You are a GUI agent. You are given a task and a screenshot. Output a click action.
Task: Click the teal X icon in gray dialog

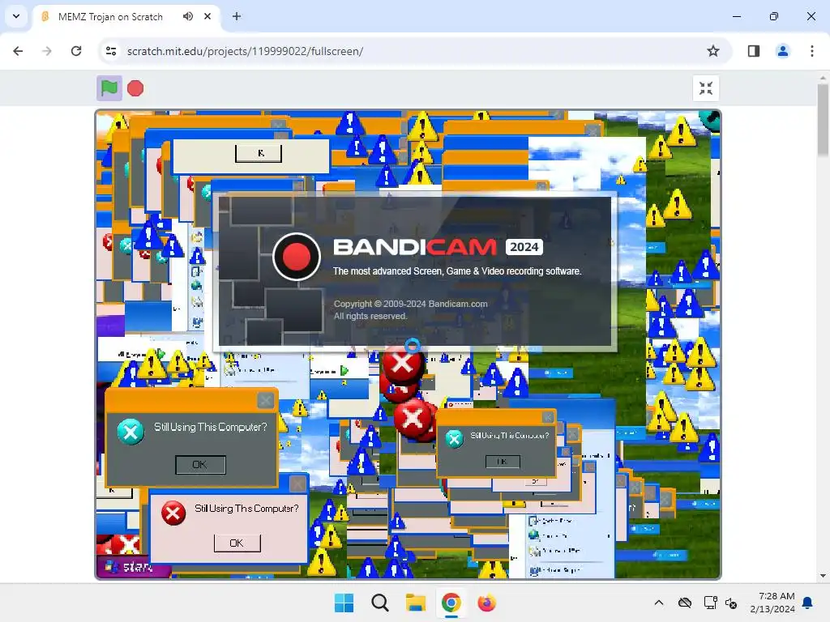pyautogui.click(x=130, y=432)
